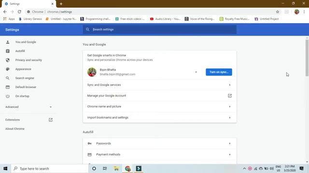Expand the account dropdown arrow beside Bipin Bhatta
The width and height of the screenshot is (309, 173).
tap(196, 72)
